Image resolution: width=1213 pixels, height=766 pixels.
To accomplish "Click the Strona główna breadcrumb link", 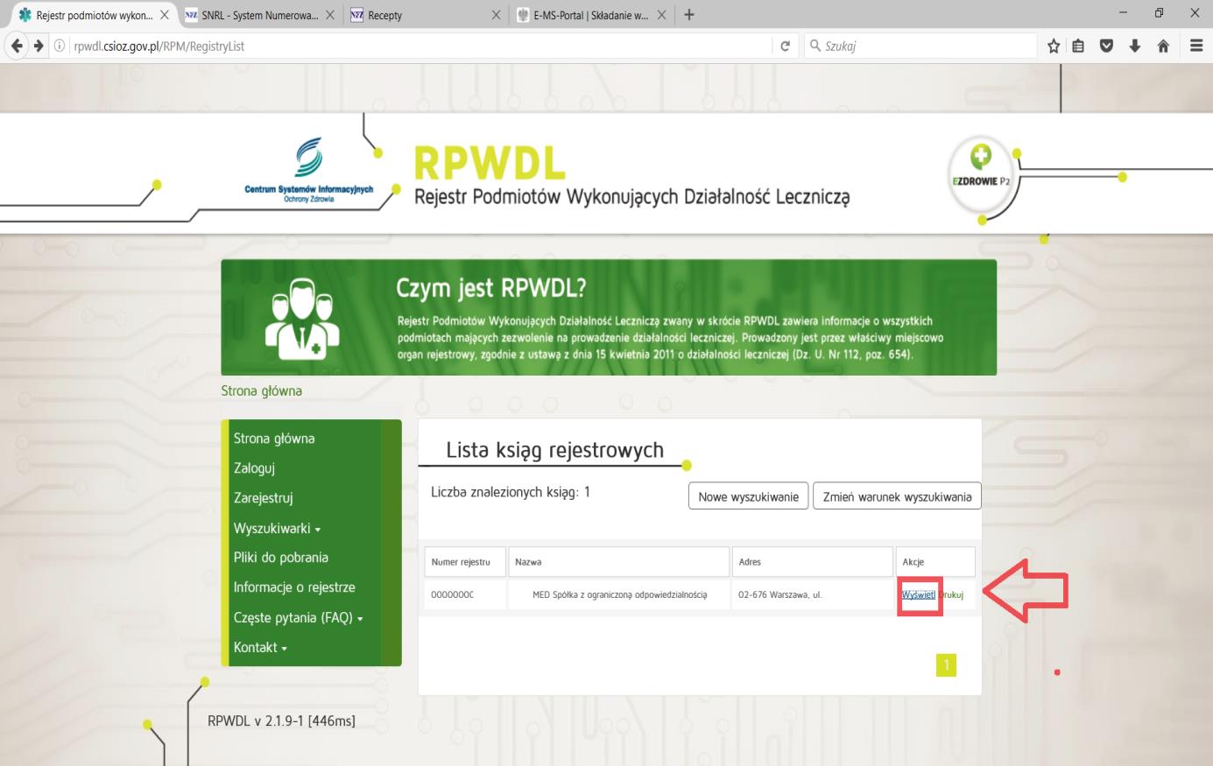I will 261,390.
